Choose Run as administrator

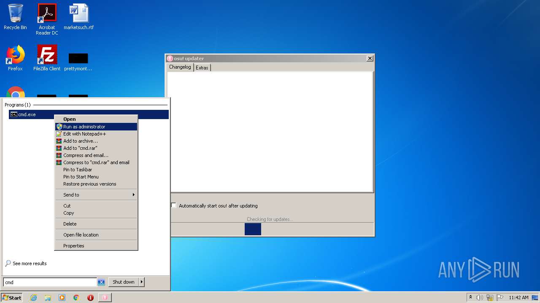[x=96, y=127]
